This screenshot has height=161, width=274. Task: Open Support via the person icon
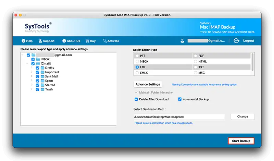coord(40,41)
